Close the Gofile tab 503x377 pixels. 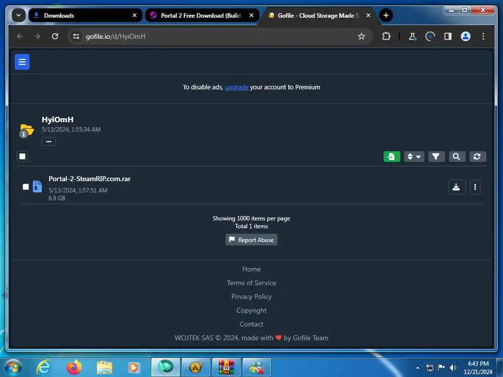pyautogui.click(x=368, y=15)
